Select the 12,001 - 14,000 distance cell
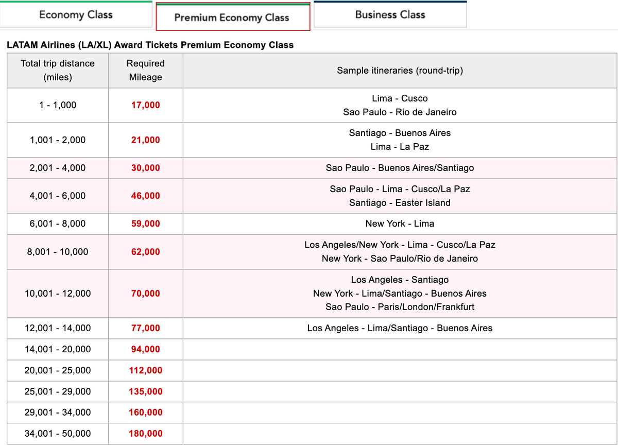The height and width of the screenshot is (446, 618). click(58, 328)
